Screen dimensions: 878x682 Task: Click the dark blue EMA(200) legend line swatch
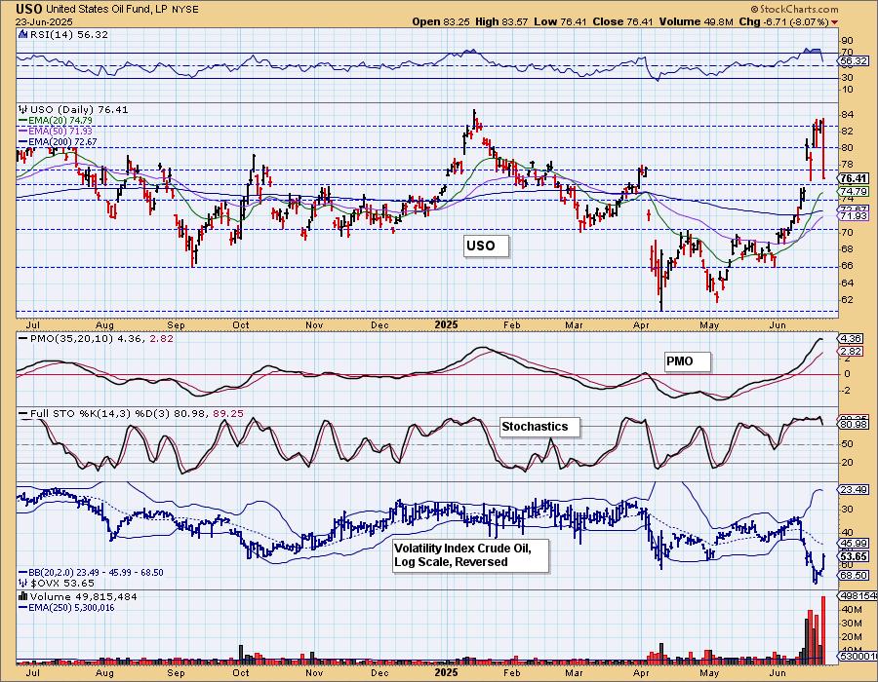(23, 142)
